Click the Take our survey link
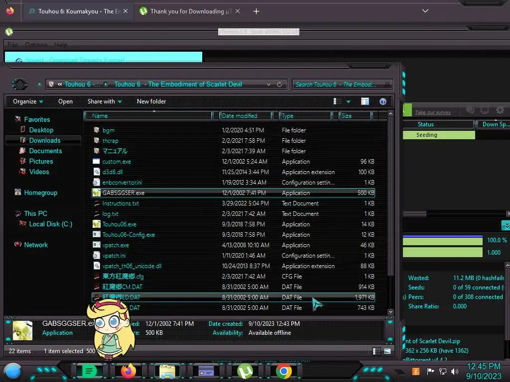This screenshot has height=382, width=510. point(433,112)
